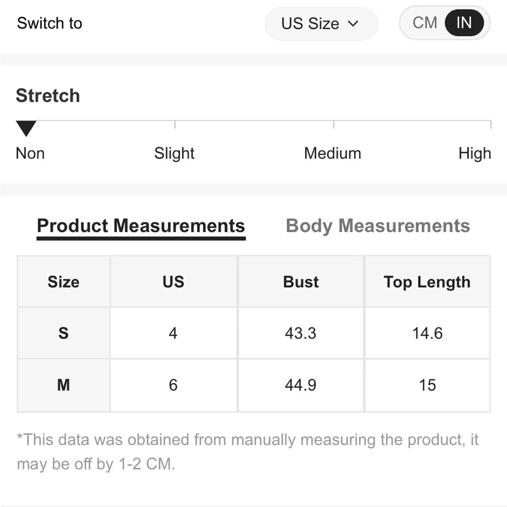This screenshot has width=507, height=507.
Task: Select the IN unit option
Action: click(x=464, y=23)
